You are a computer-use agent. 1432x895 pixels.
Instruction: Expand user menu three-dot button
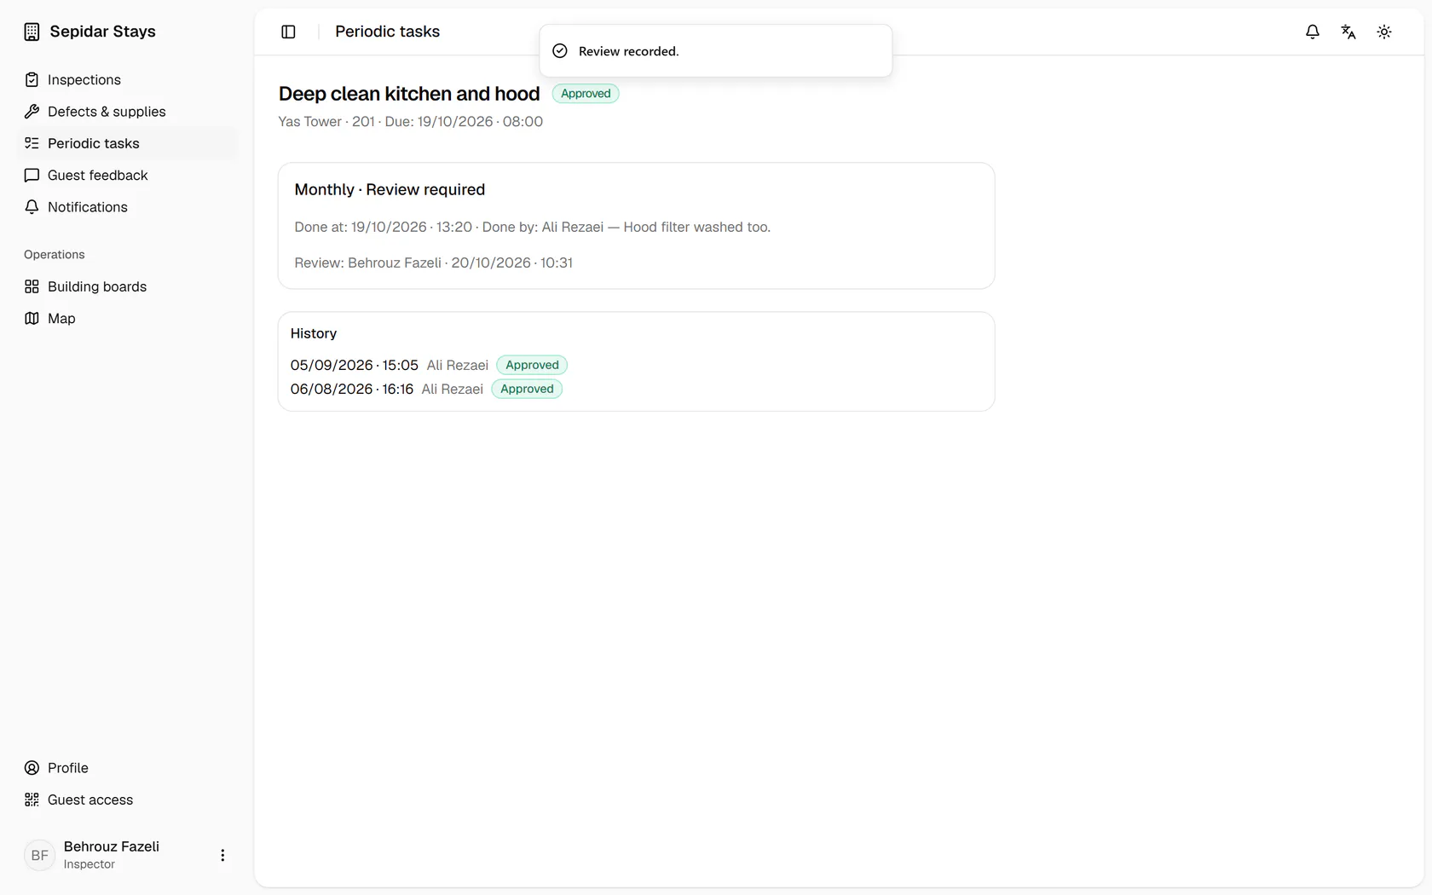[x=222, y=855]
